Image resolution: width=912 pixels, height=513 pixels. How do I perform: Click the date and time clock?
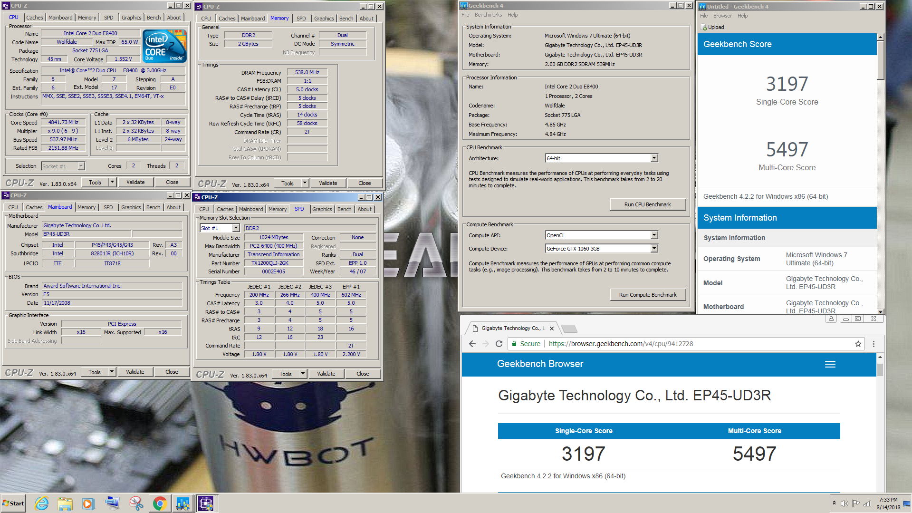pyautogui.click(x=888, y=503)
